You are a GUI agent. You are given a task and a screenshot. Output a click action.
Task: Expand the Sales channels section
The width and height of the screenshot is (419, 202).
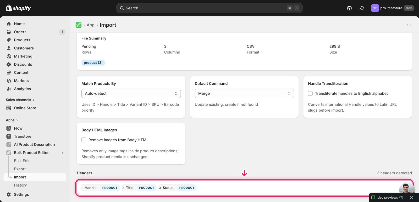point(20,100)
